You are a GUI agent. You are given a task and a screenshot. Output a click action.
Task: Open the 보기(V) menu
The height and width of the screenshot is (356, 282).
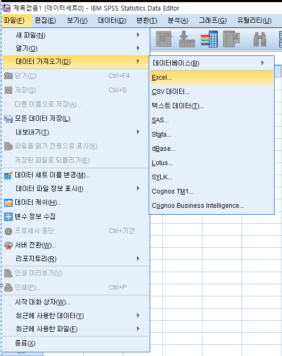click(77, 21)
